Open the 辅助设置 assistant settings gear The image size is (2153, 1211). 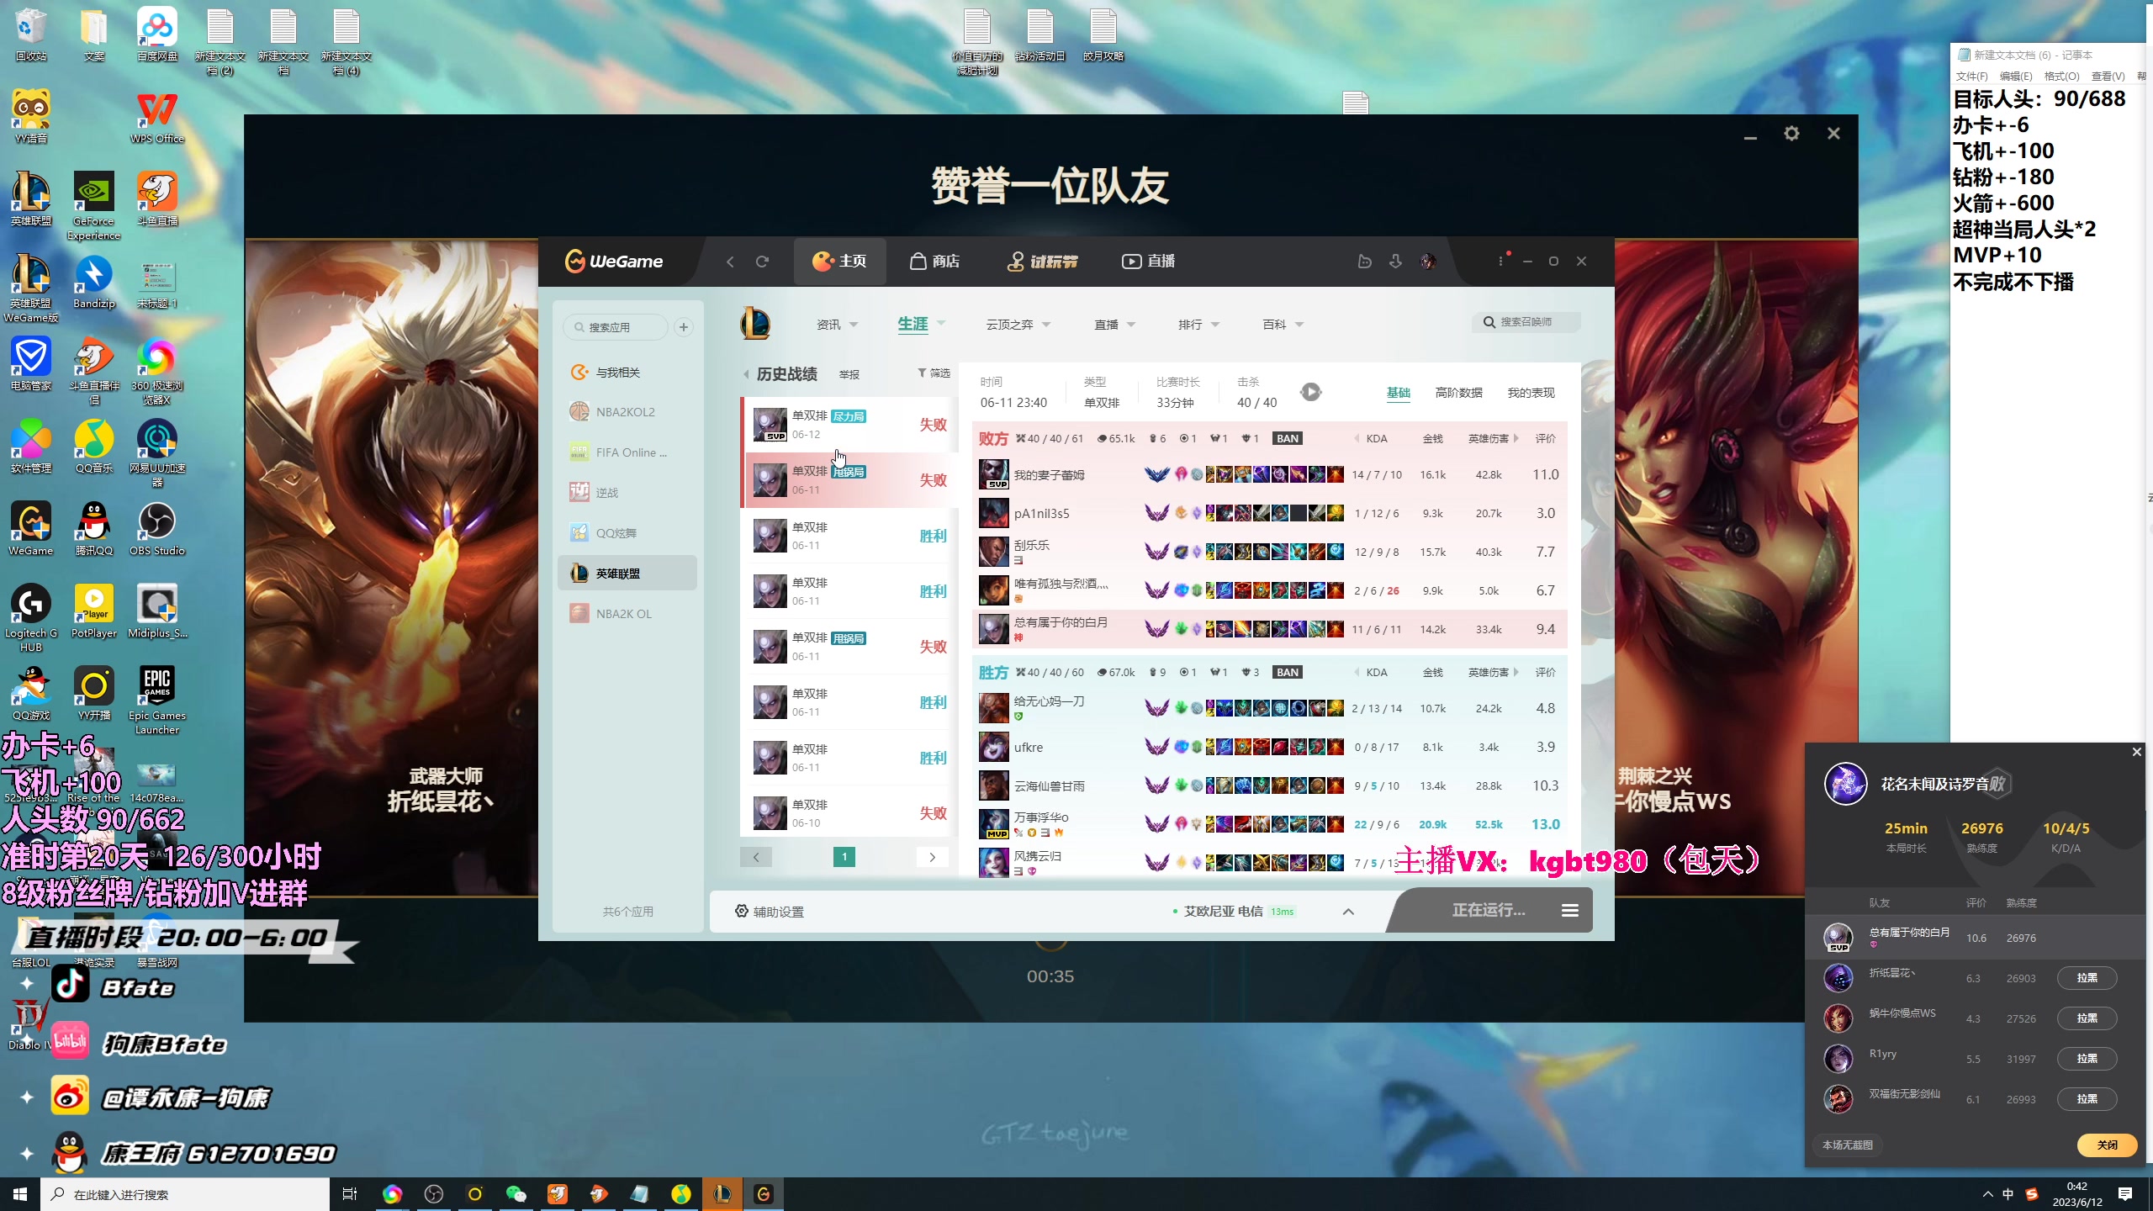click(x=741, y=911)
